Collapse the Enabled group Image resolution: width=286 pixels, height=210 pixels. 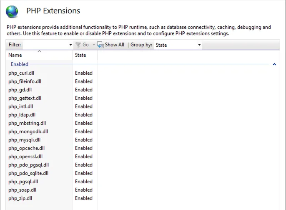click(x=274, y=64)
